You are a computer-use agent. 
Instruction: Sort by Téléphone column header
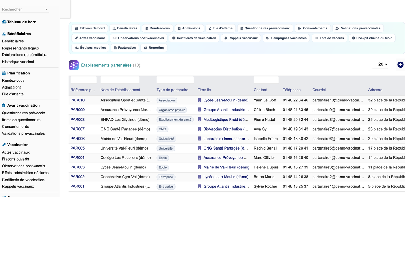pos(292,90)
